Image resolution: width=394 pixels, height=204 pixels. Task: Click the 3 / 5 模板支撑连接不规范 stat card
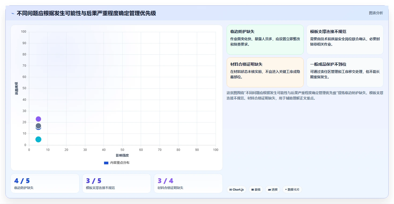pyautogui.click(x=117, y=183)
